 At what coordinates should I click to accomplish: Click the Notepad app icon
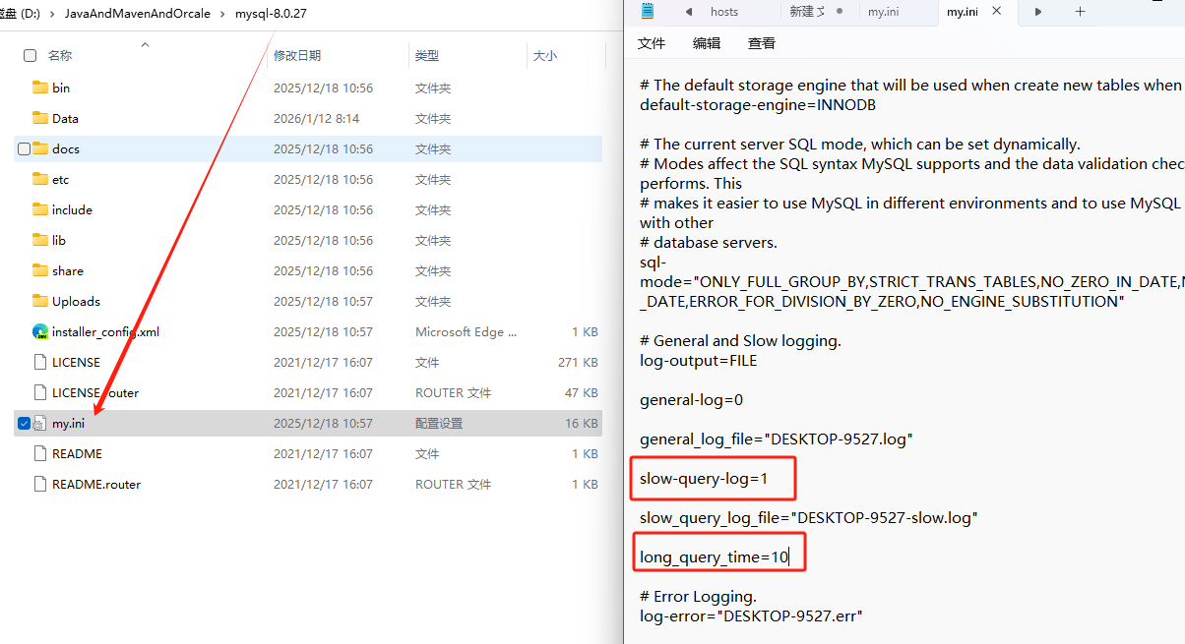coord(647,11)
